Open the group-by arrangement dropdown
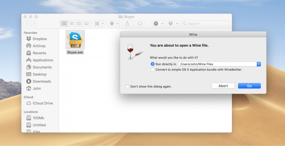285x146 pixels. tap(99, 24)
